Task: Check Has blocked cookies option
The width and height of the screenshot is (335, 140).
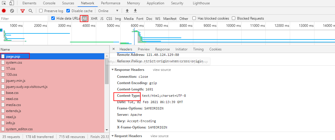Action: 194,18
